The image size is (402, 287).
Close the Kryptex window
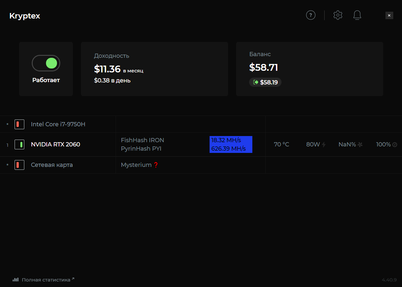(389, 15)
